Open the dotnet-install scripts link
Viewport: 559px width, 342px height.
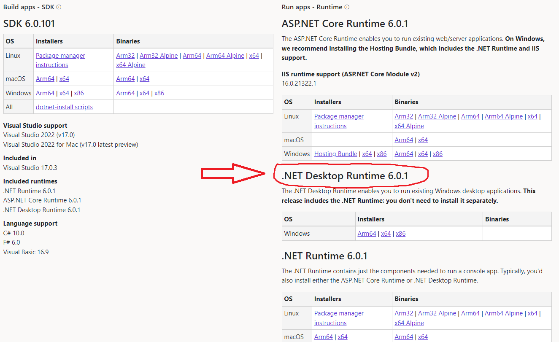[x=64, y=107]
